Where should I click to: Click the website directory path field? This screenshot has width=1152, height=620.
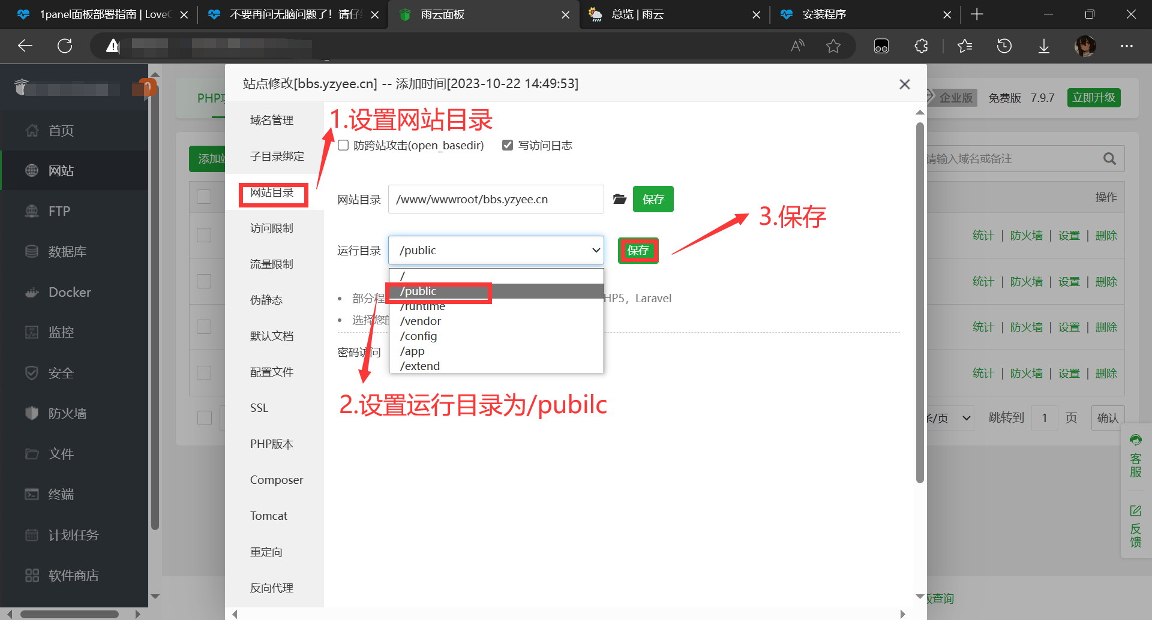tap(496, 199)
